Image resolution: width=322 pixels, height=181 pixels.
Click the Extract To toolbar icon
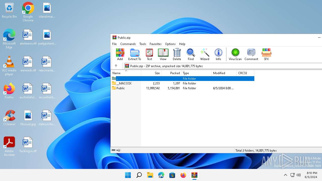click(x=135, y=54)
